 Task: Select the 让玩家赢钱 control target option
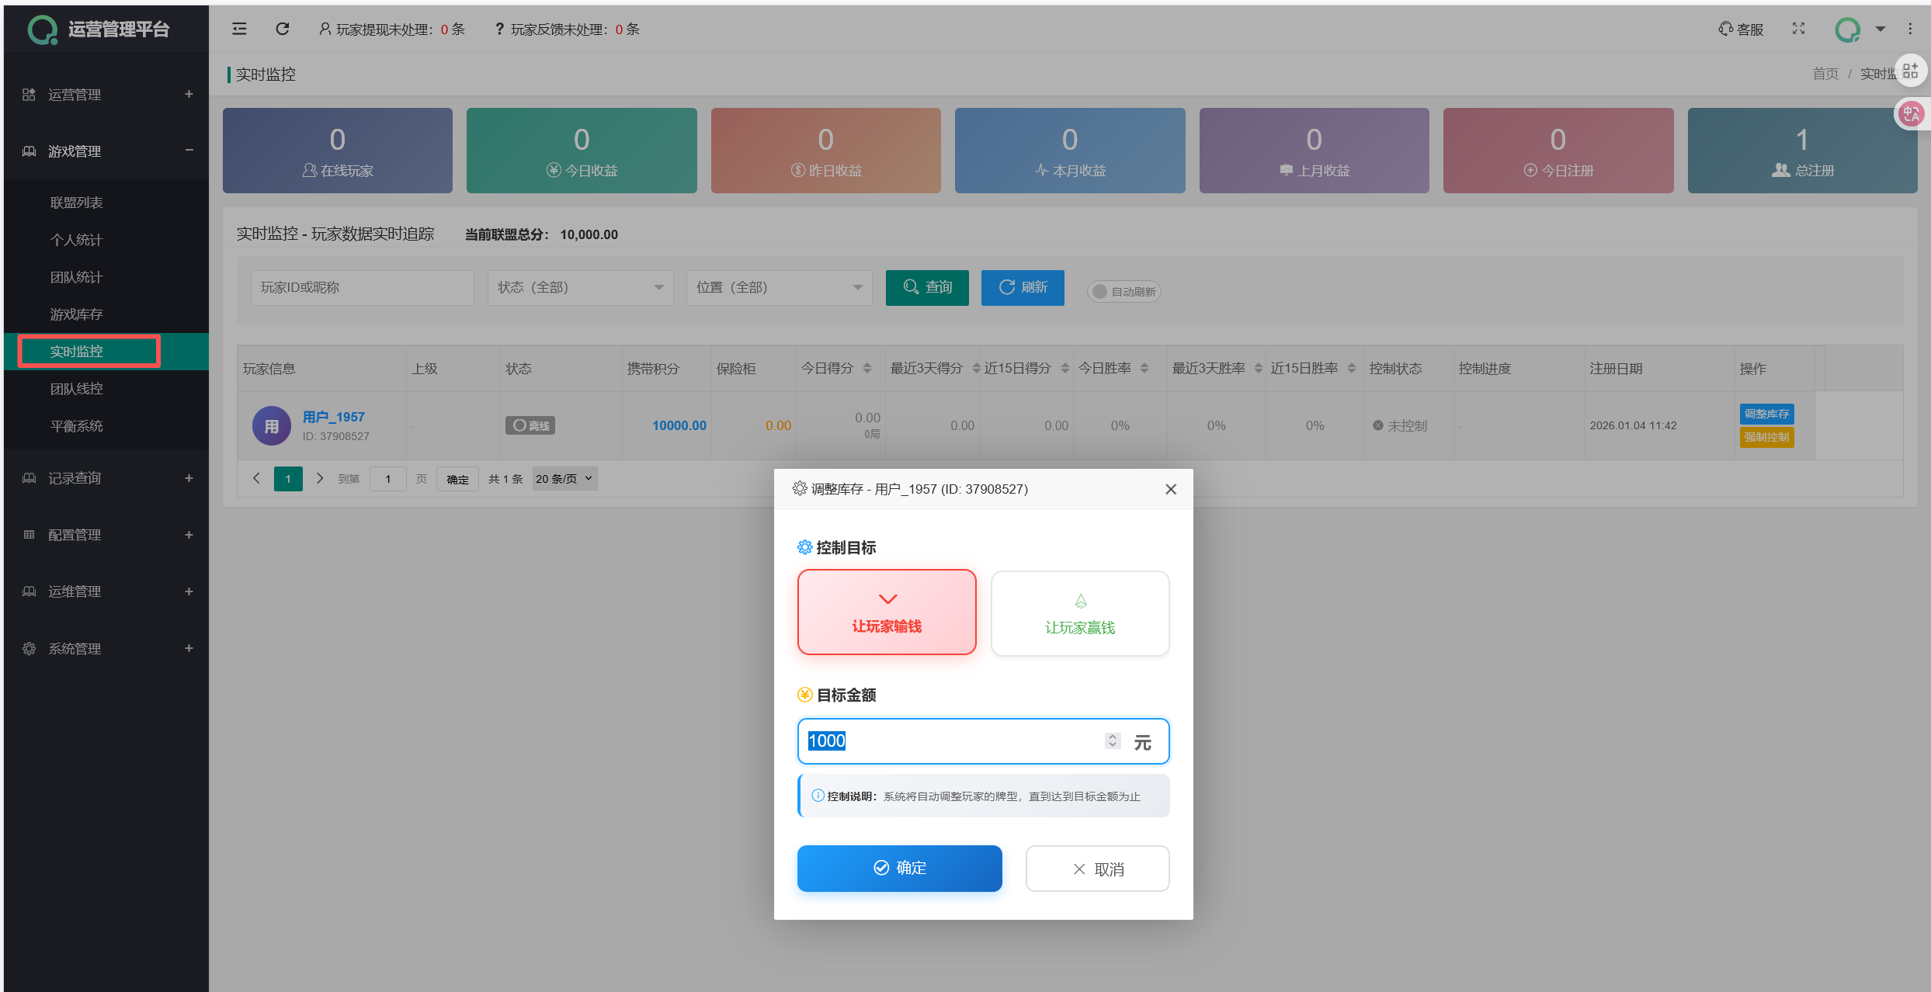[1079, 613]
